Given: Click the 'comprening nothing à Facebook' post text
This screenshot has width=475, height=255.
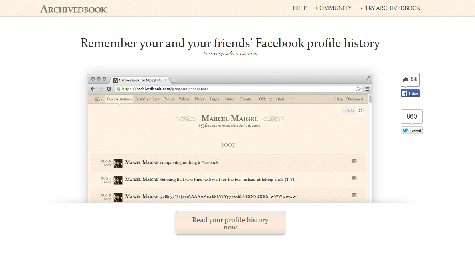Looking at the screenshot, I should coord(189,163).
